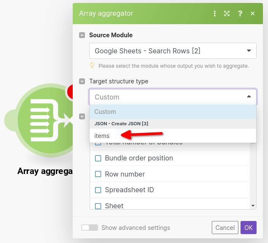The height and width of the screenshot is (243, 268).
Task: Close the Array aggregator dialog
Action: (252, 14)
